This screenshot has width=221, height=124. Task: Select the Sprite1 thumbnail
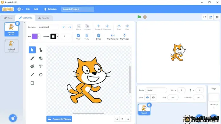(144, 109)
